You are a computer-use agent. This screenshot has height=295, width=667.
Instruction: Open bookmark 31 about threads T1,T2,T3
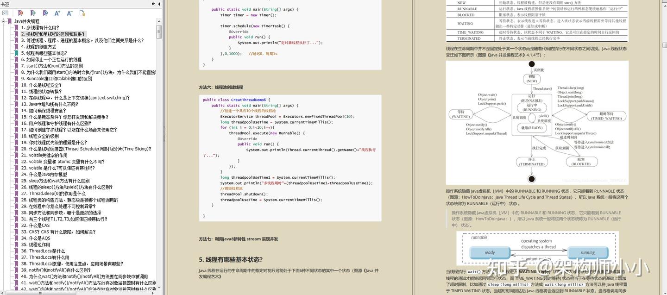point(64,219)
